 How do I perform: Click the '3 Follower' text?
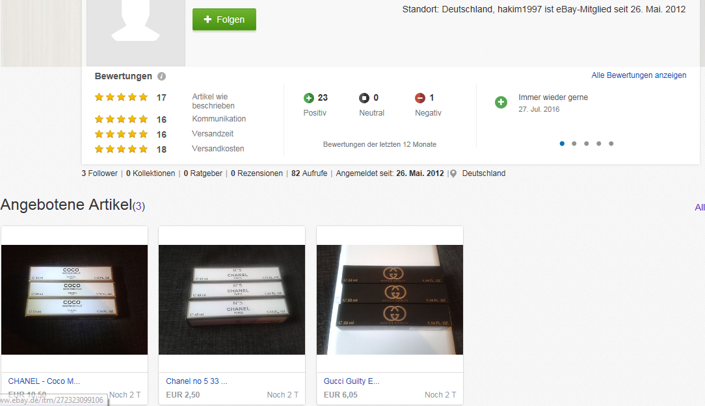100,173
